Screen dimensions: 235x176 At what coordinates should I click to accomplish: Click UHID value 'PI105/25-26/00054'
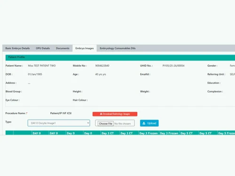pos(173,66)
